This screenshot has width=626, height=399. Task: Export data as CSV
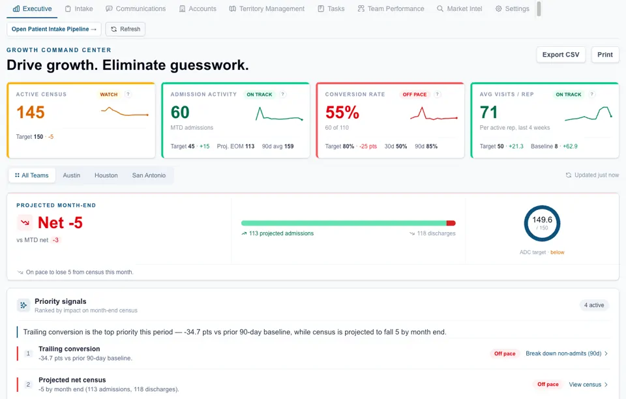561,55
